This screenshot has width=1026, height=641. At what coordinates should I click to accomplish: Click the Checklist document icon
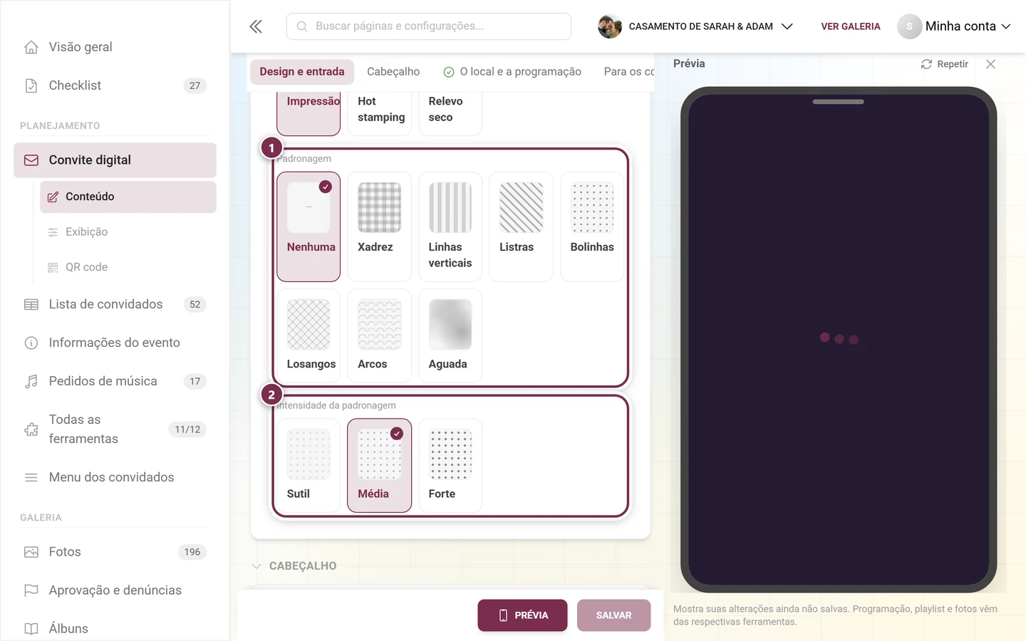click(x=31, y=85)
